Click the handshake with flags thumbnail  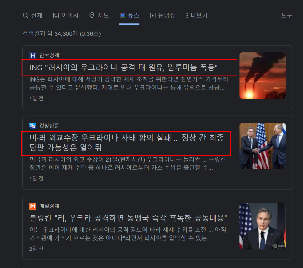[x=263, y=146]
